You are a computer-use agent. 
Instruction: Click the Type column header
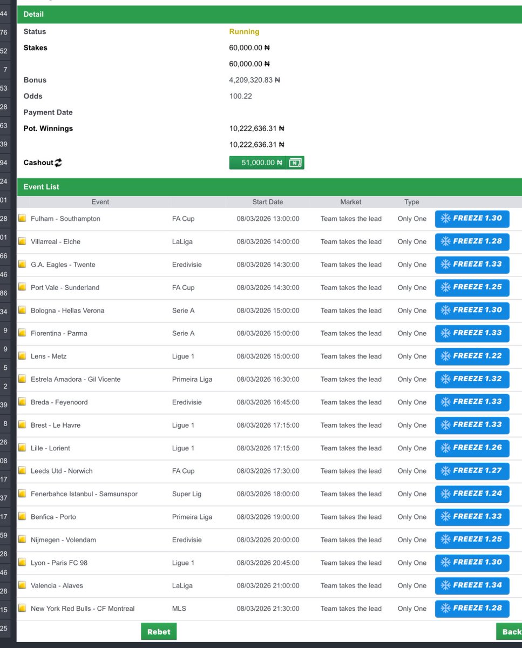[412, 202]
